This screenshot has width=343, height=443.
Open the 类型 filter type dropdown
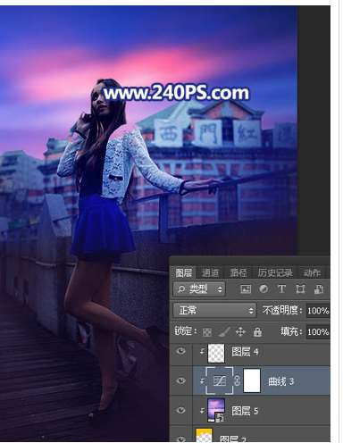tap(199, 289)
